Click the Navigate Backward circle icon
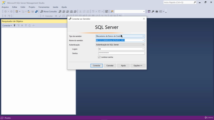Viewport: 214px width, 120px height. pyautogui.click(x=5, y=12)
